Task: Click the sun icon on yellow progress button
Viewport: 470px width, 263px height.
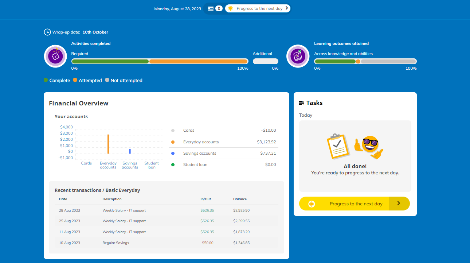Action: click(x=311, y=204)
